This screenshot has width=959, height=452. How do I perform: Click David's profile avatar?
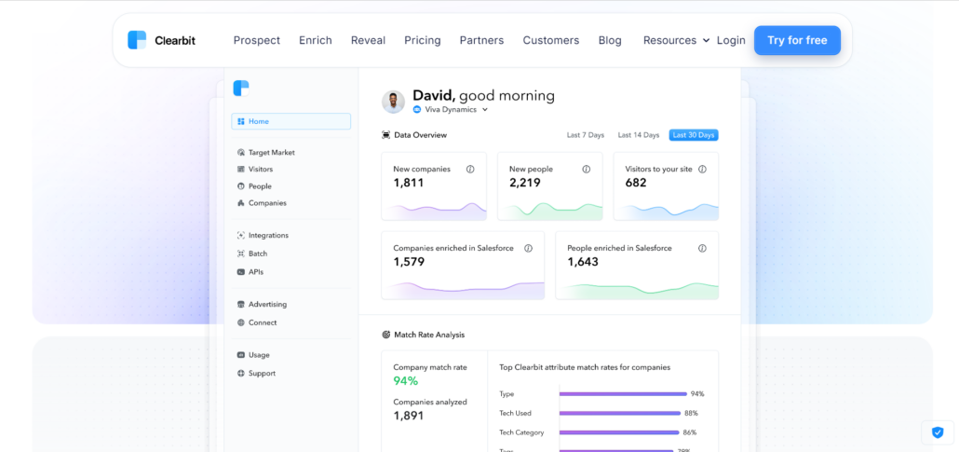tap(393, 102)
